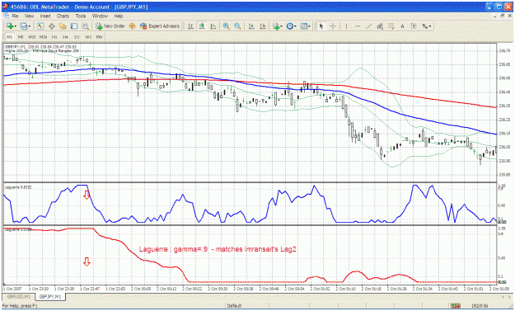Open the Window menu
Screen dimensions: 515x311
[100, 16]
